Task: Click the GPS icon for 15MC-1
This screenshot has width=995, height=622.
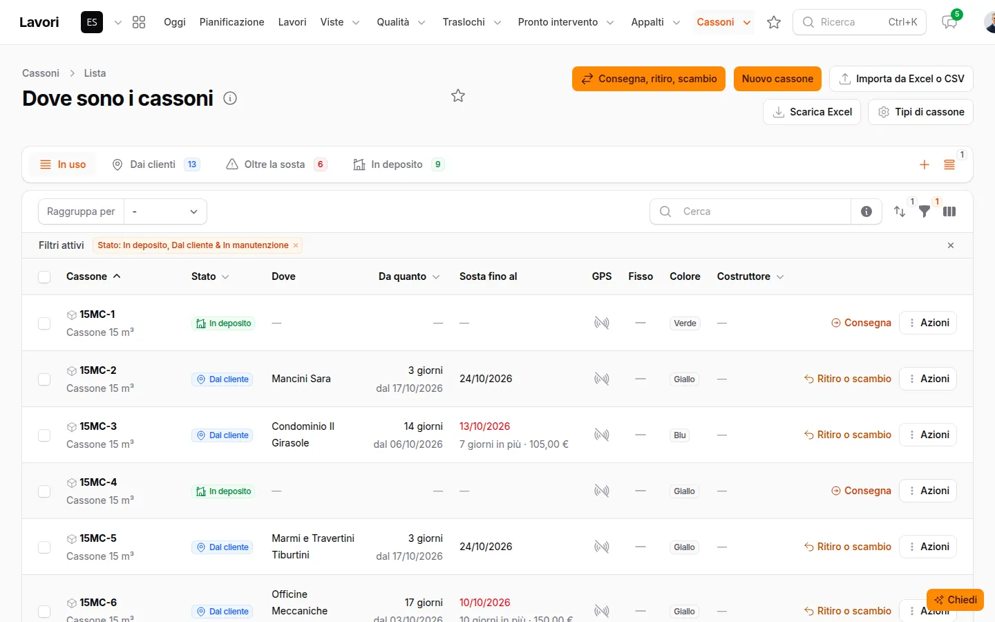Action: coord(602,323)
